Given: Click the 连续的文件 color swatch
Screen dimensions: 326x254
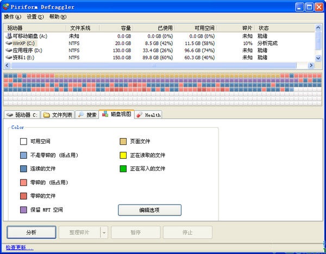Looking at the screenshot, I should pos(23,169).
